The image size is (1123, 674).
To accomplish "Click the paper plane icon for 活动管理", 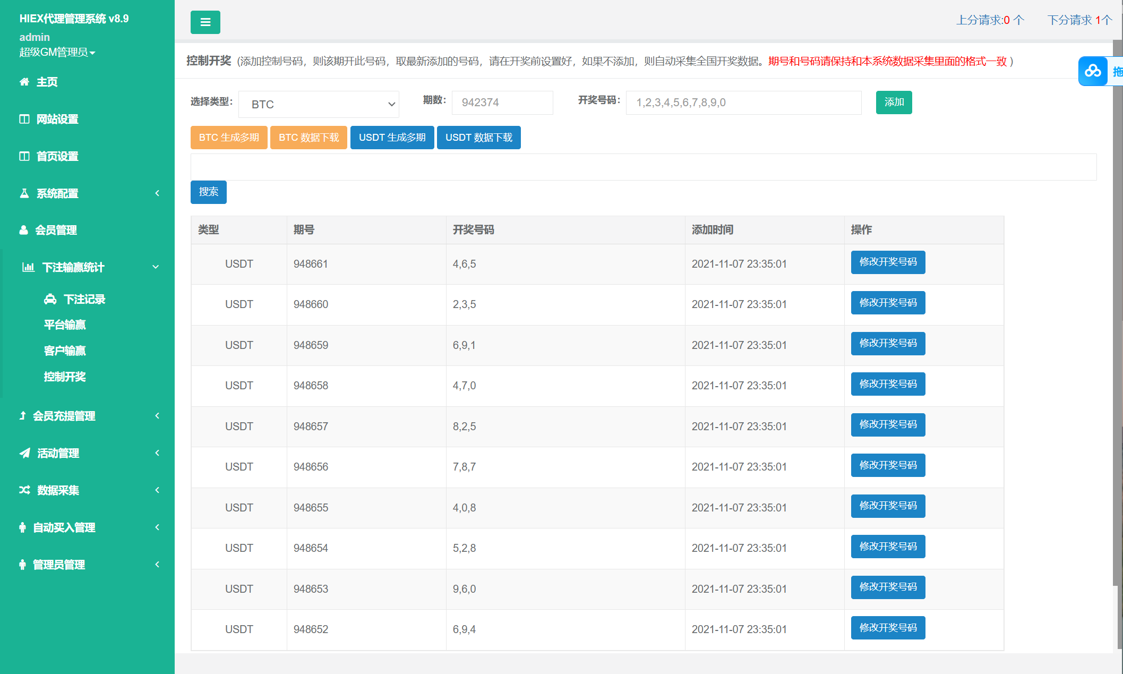I will tap(25, 453).
